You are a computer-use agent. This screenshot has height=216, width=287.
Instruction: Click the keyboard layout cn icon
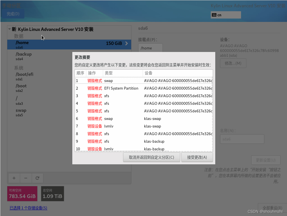click(x=214, y=15)
